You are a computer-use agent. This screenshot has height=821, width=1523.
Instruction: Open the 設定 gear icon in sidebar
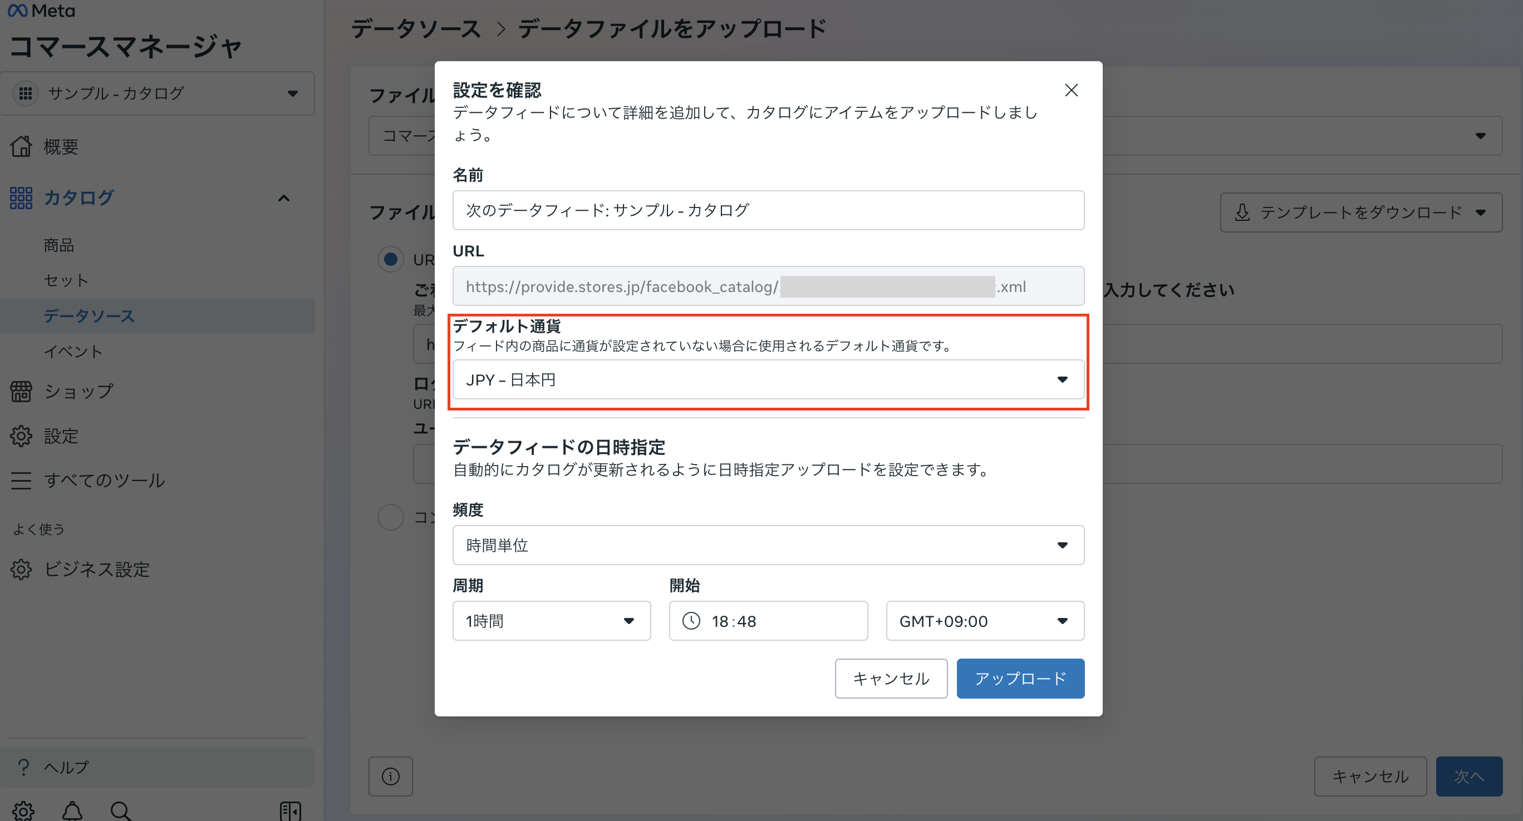coord(21,437)
